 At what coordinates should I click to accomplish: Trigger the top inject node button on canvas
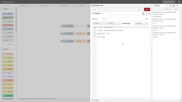pyautogui.click(x=61, y=26)
